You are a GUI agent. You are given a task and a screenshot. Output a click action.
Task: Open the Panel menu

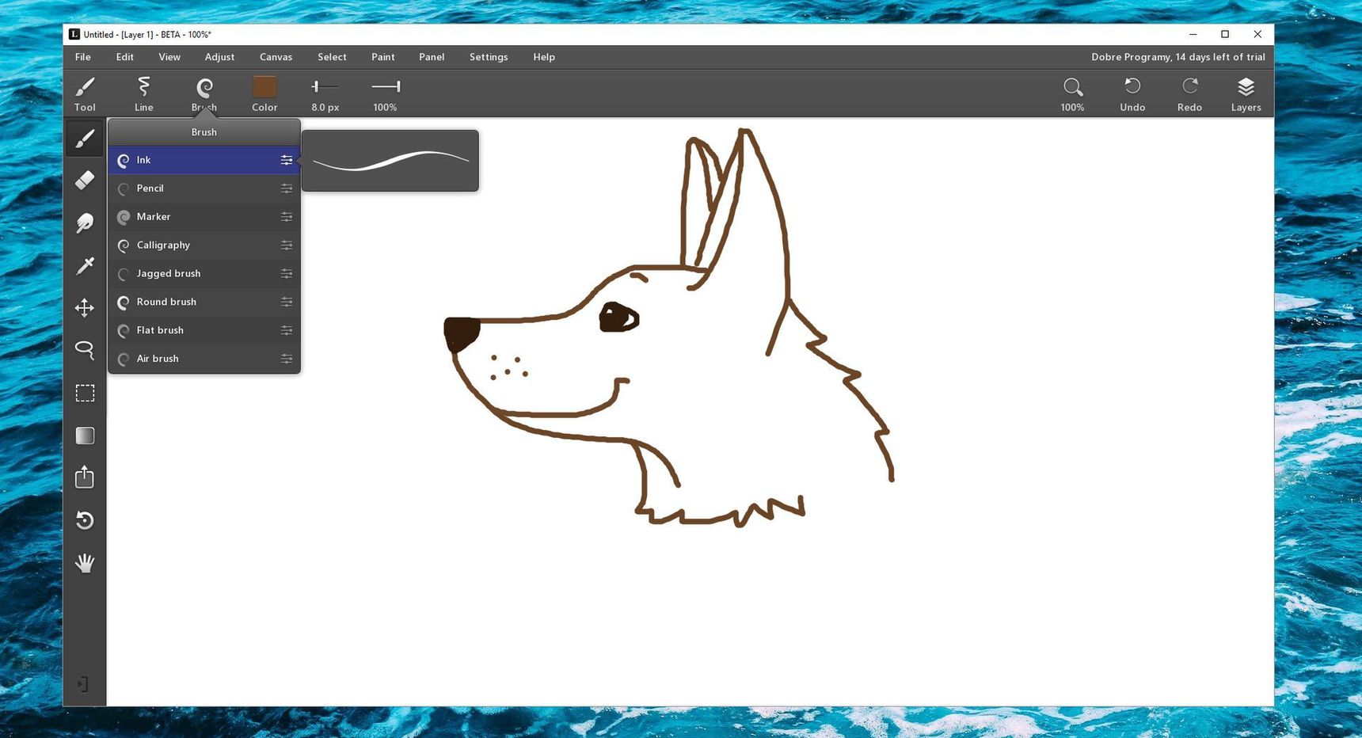(432, 57)
